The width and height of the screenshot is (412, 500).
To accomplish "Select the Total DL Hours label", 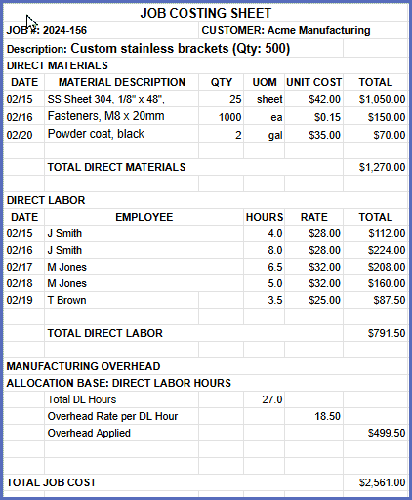I will point(122,399).
